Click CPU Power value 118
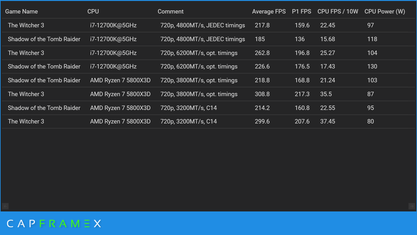This screenshot has width=417, height=235. click(x=372, y=39)
